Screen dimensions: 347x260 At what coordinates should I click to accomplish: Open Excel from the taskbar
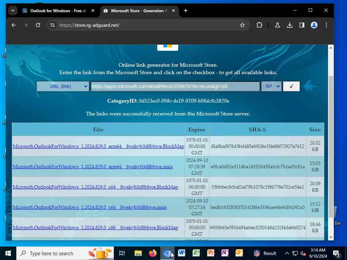point(196,253)
